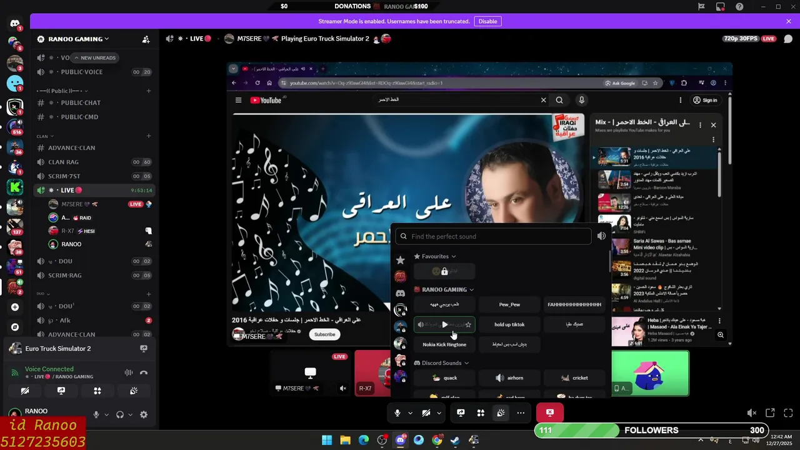
Task: Select Discord logo in soundboard sidebar
Action: point(401,293)
